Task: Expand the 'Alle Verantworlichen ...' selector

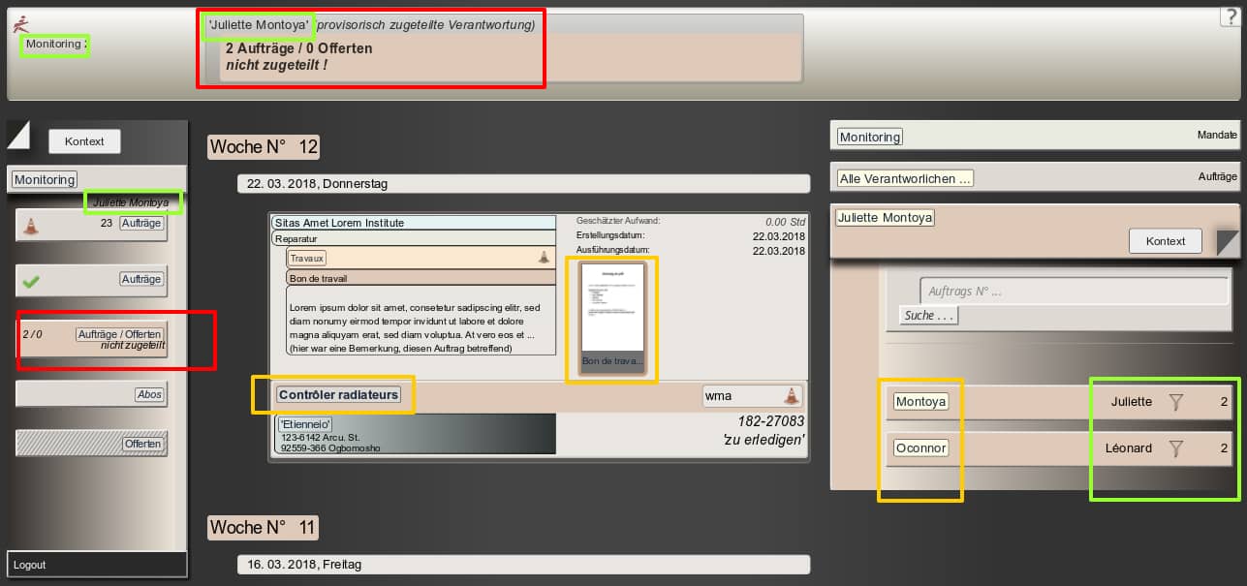Action: click(905, 178)
